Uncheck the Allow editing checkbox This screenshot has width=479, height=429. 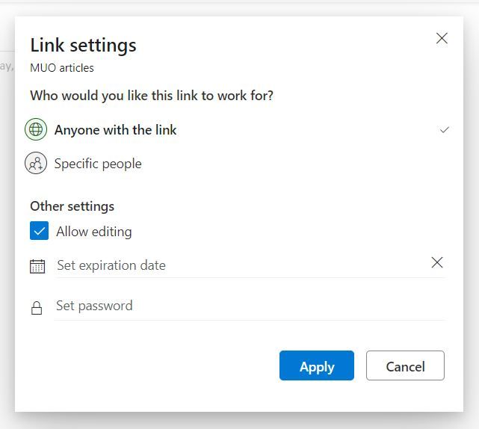tap(39, 231)
